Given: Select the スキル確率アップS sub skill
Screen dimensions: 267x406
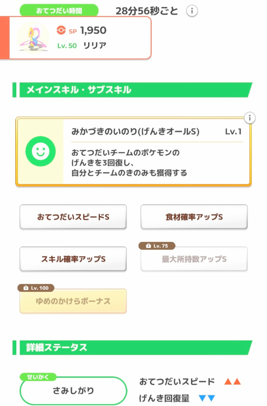Looking at the screenshot, I should (x=73, y=259).
